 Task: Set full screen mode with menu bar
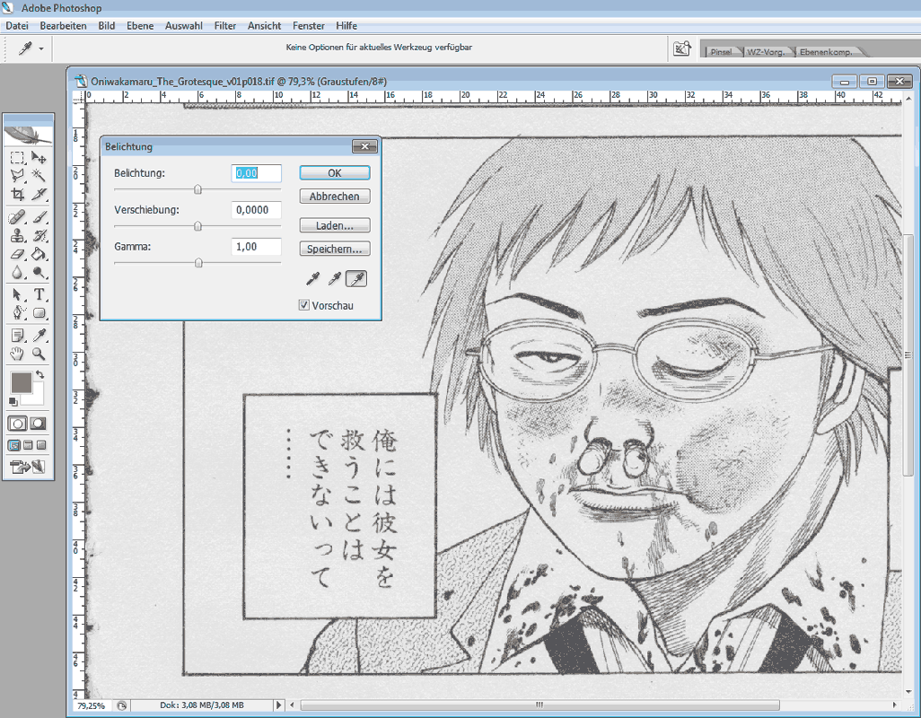(x=28, y=445)
